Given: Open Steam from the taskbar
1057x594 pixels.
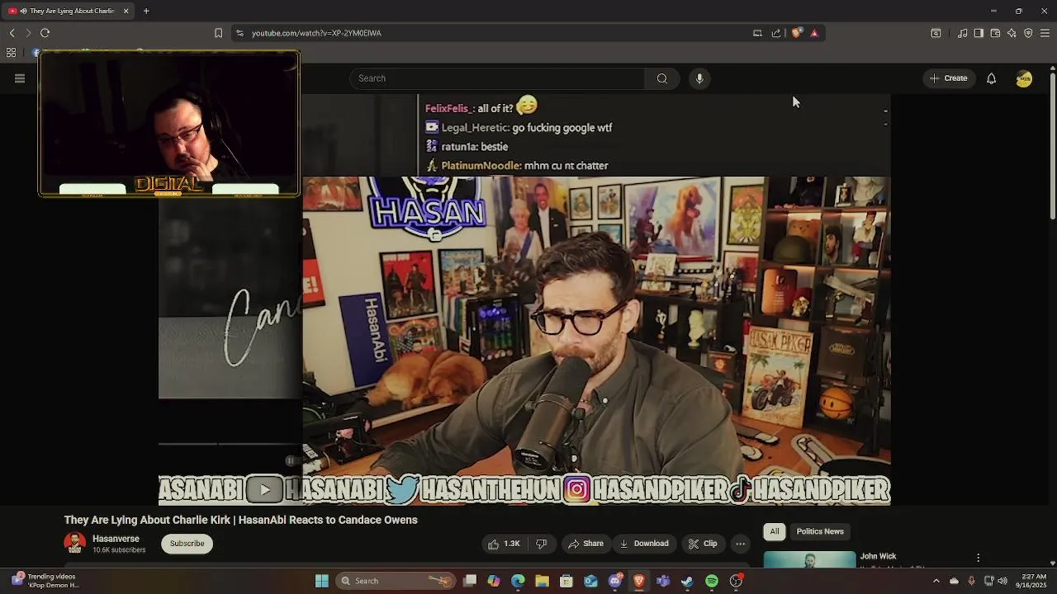Looking at the screenshot, I should coord(687,581).
